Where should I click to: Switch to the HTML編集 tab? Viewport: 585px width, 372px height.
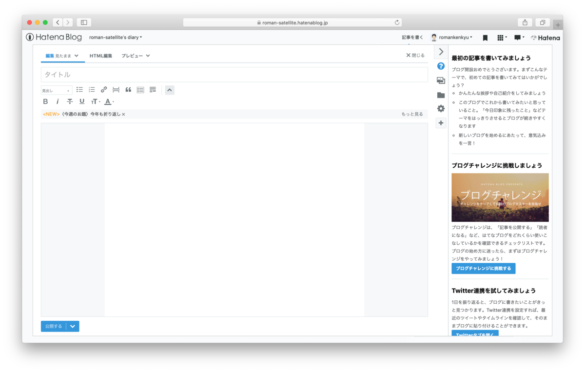(x=101, y=56)
